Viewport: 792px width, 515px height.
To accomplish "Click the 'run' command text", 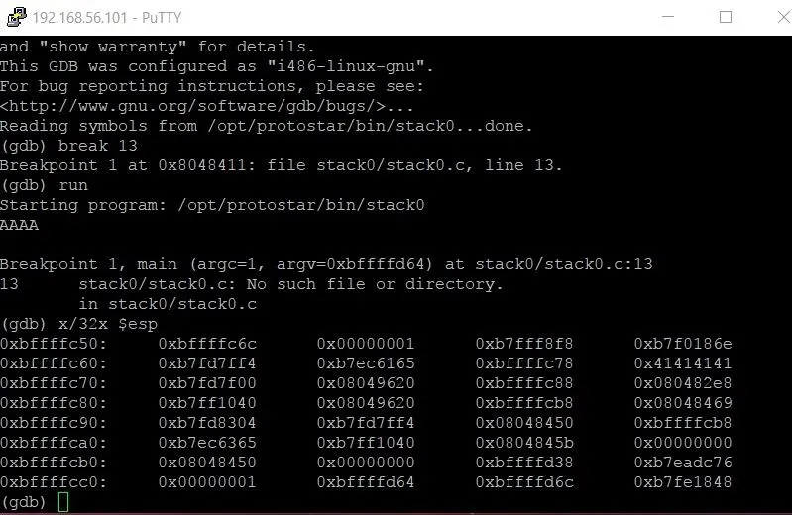I will pos(73,185).
